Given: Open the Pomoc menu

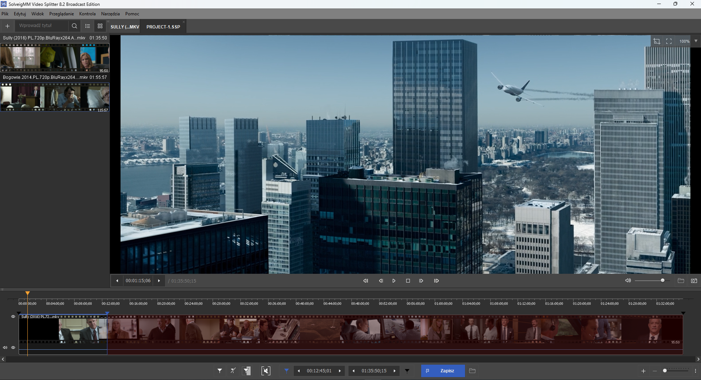Looking at the screenshot, I should tap(132, 14).
